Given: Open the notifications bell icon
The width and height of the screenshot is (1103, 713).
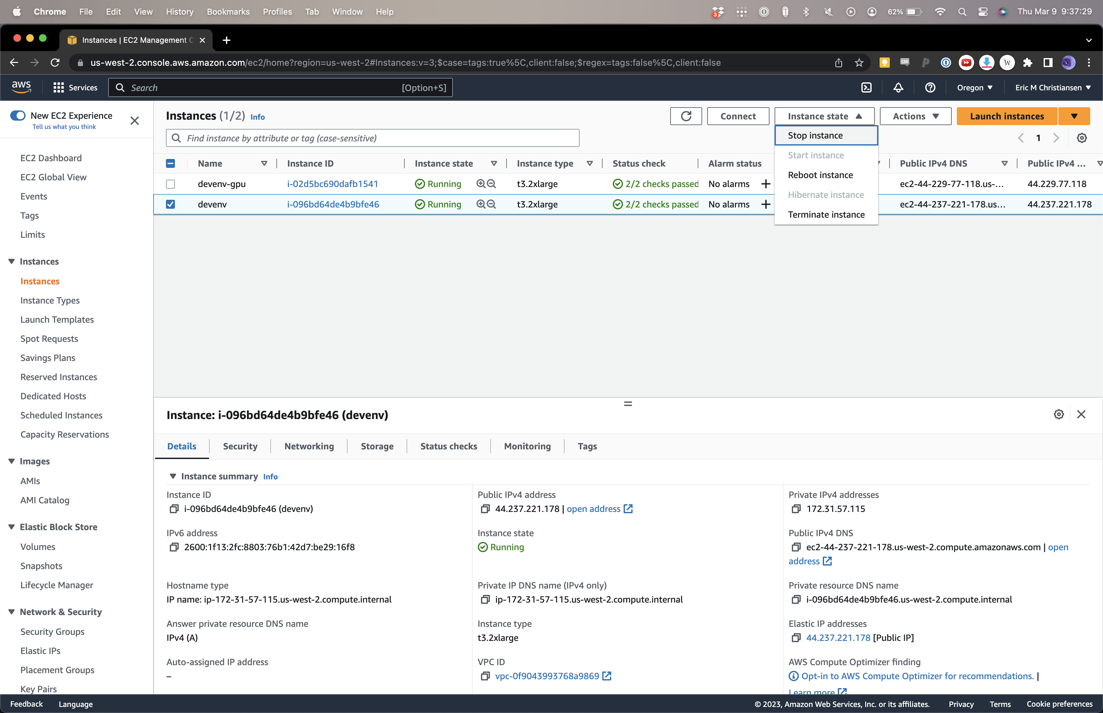Looking at the screenshot, I should (x=898, y=87).
